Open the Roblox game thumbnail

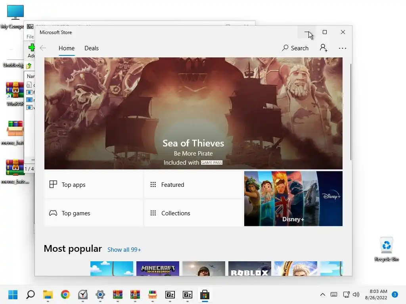point(250,268)
